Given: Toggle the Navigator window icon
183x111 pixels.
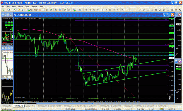Looking at the screenshot, I should click(x=19, y=10).
